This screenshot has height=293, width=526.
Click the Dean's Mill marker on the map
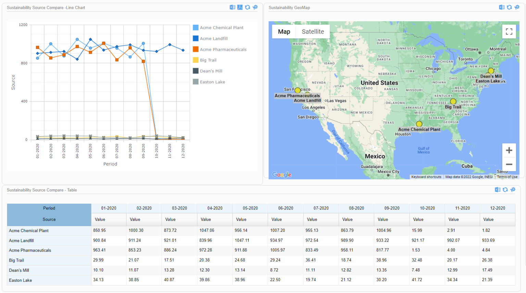pyautogui.click(x=491, y=71)
